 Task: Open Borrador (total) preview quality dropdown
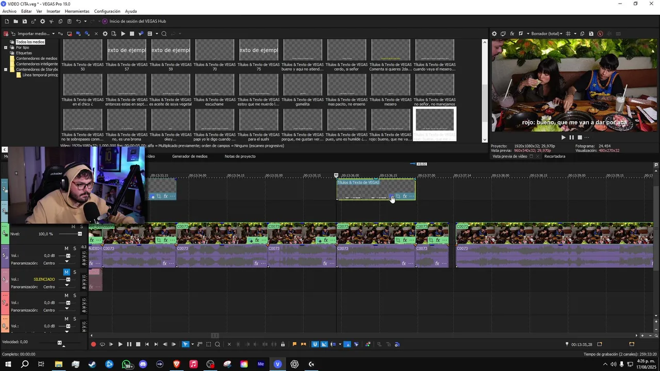(x=547, y=33)
